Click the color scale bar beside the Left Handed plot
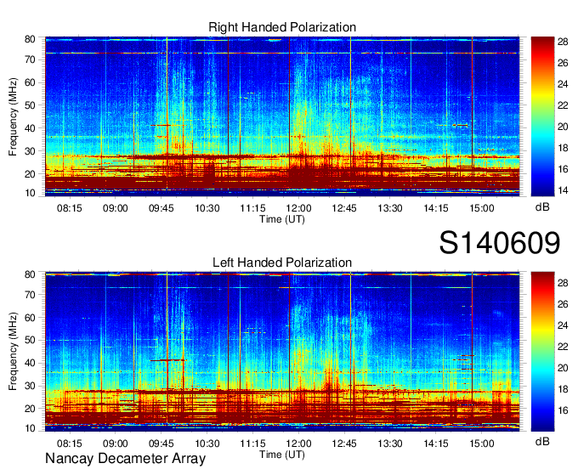 tap(542, 352)
